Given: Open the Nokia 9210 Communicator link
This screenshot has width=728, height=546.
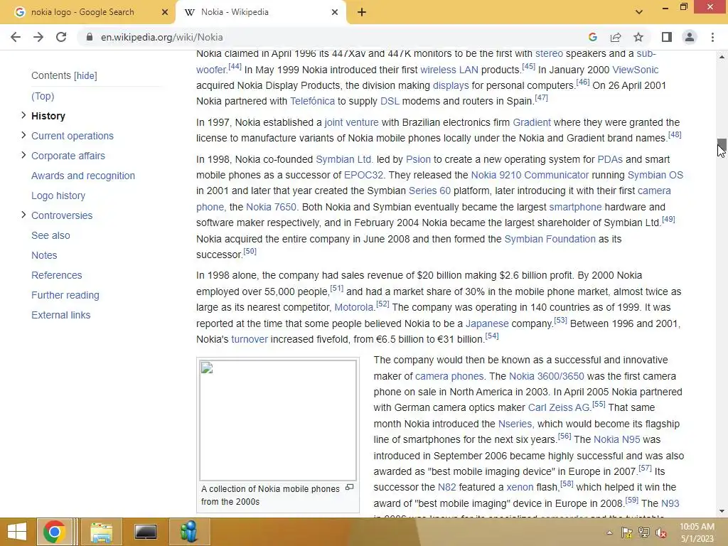Looking at the screenshot, I should 530,175.
